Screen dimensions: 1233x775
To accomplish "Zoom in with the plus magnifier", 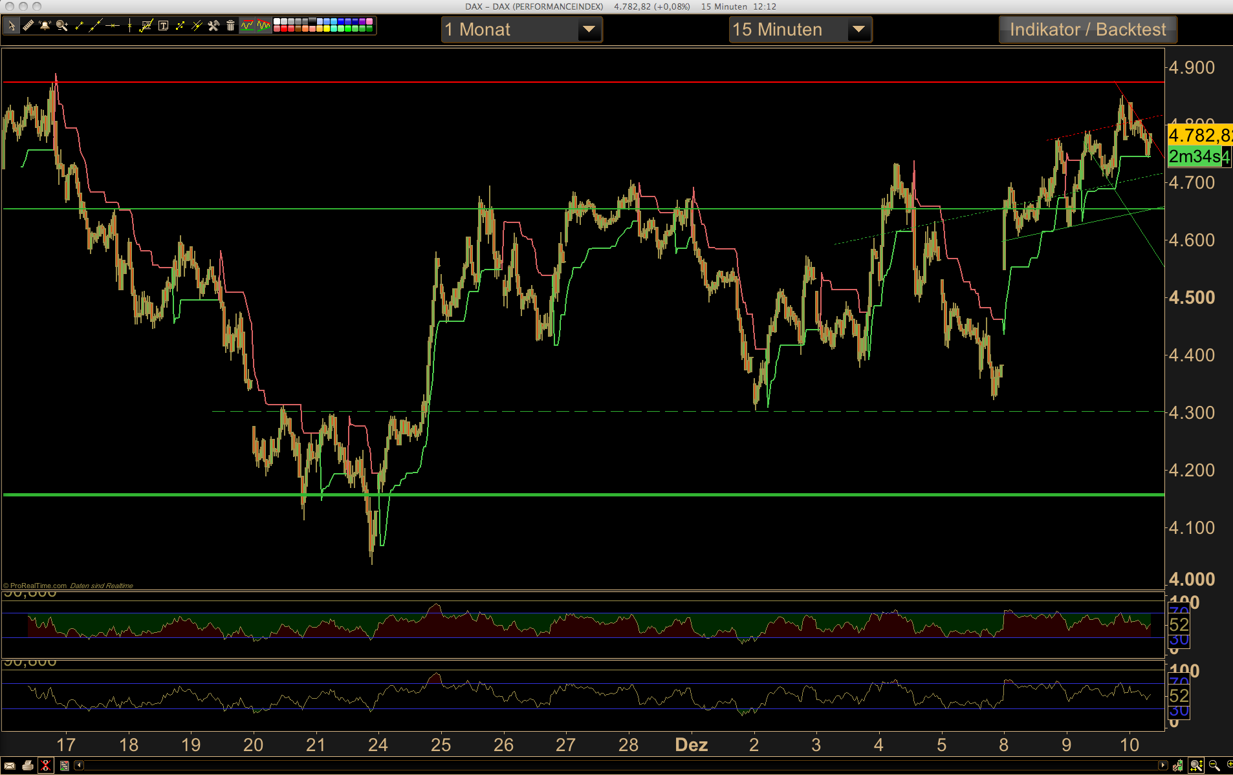I will (x=1229, y=765).
